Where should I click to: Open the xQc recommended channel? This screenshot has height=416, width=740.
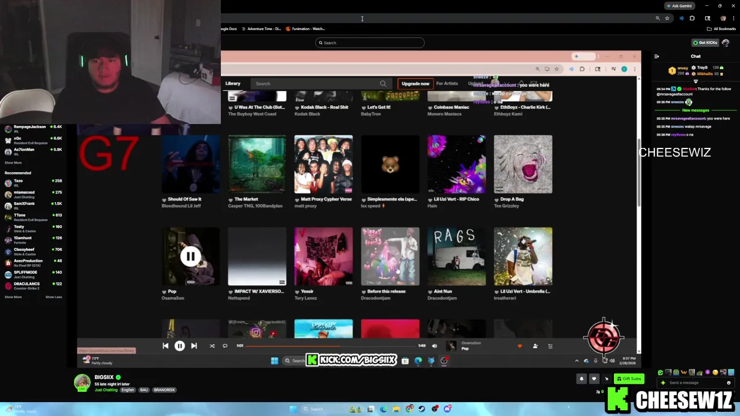pyautogui.click(x=33, y=140)
